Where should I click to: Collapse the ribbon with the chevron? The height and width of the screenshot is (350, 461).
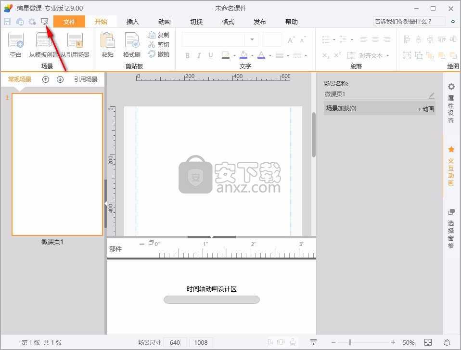(453, 22)
